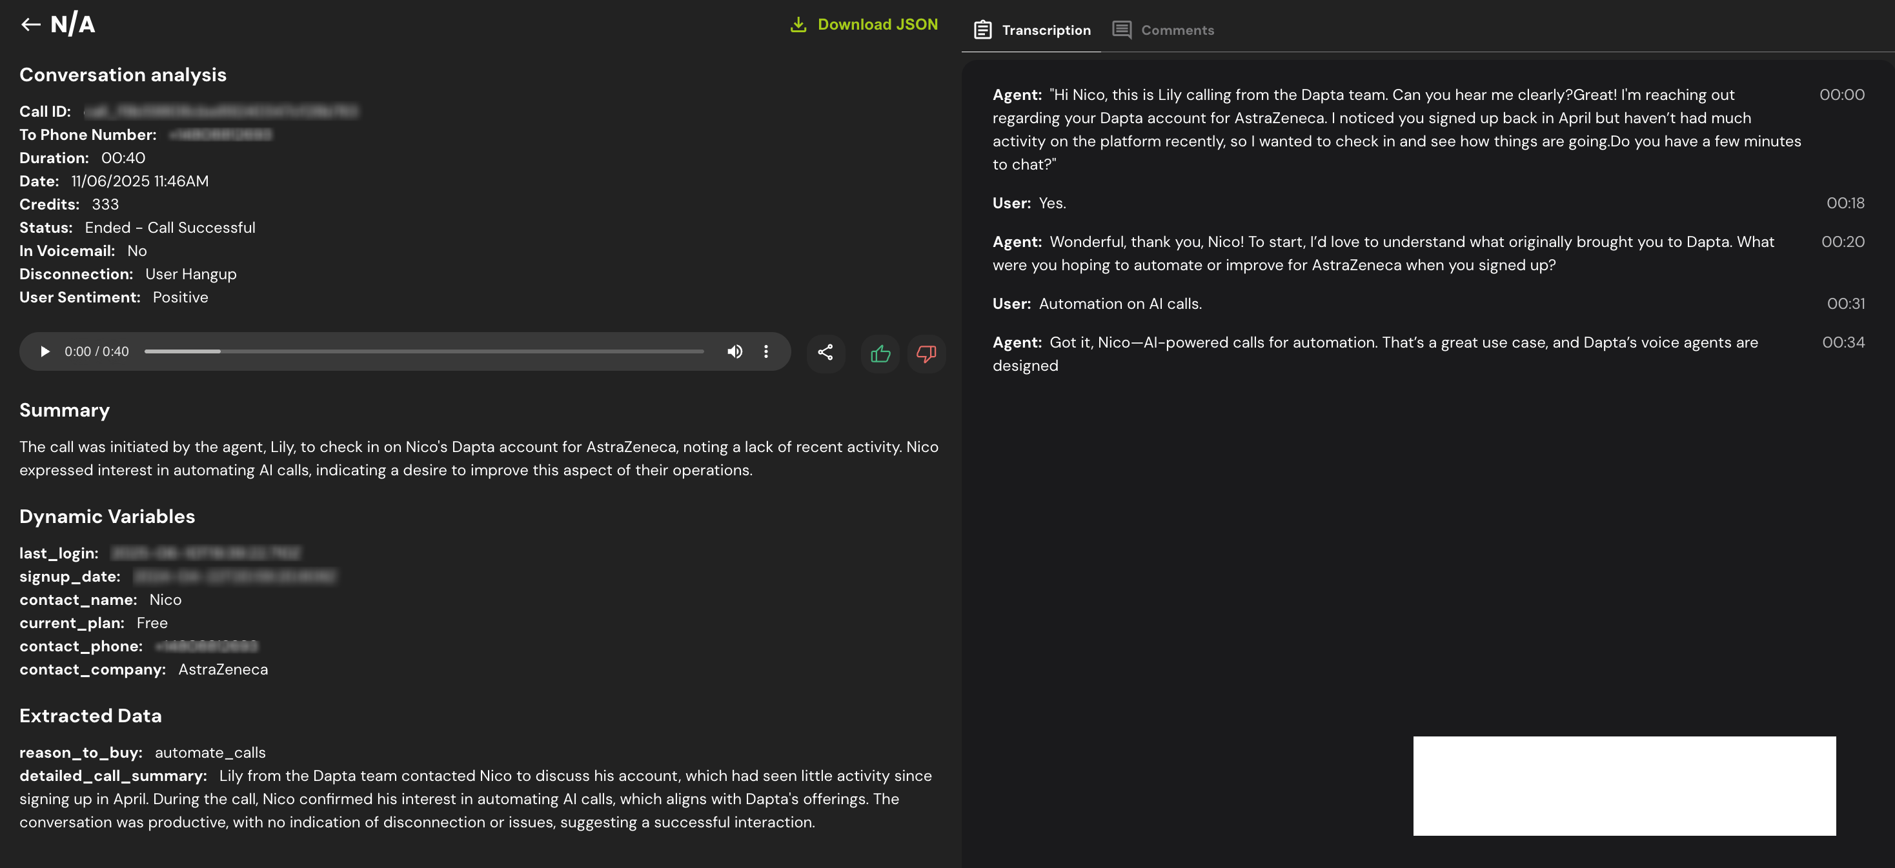
Task: Jump to the 00:34 transcript timestamp
Action: 1843,342
